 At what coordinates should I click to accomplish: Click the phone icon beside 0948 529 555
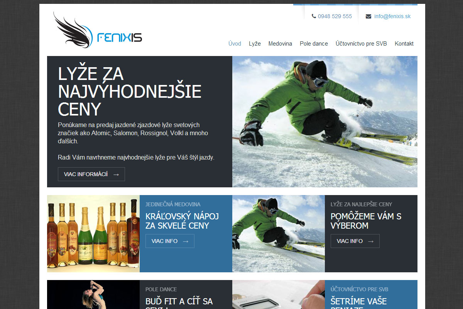(x=314, y=16)
